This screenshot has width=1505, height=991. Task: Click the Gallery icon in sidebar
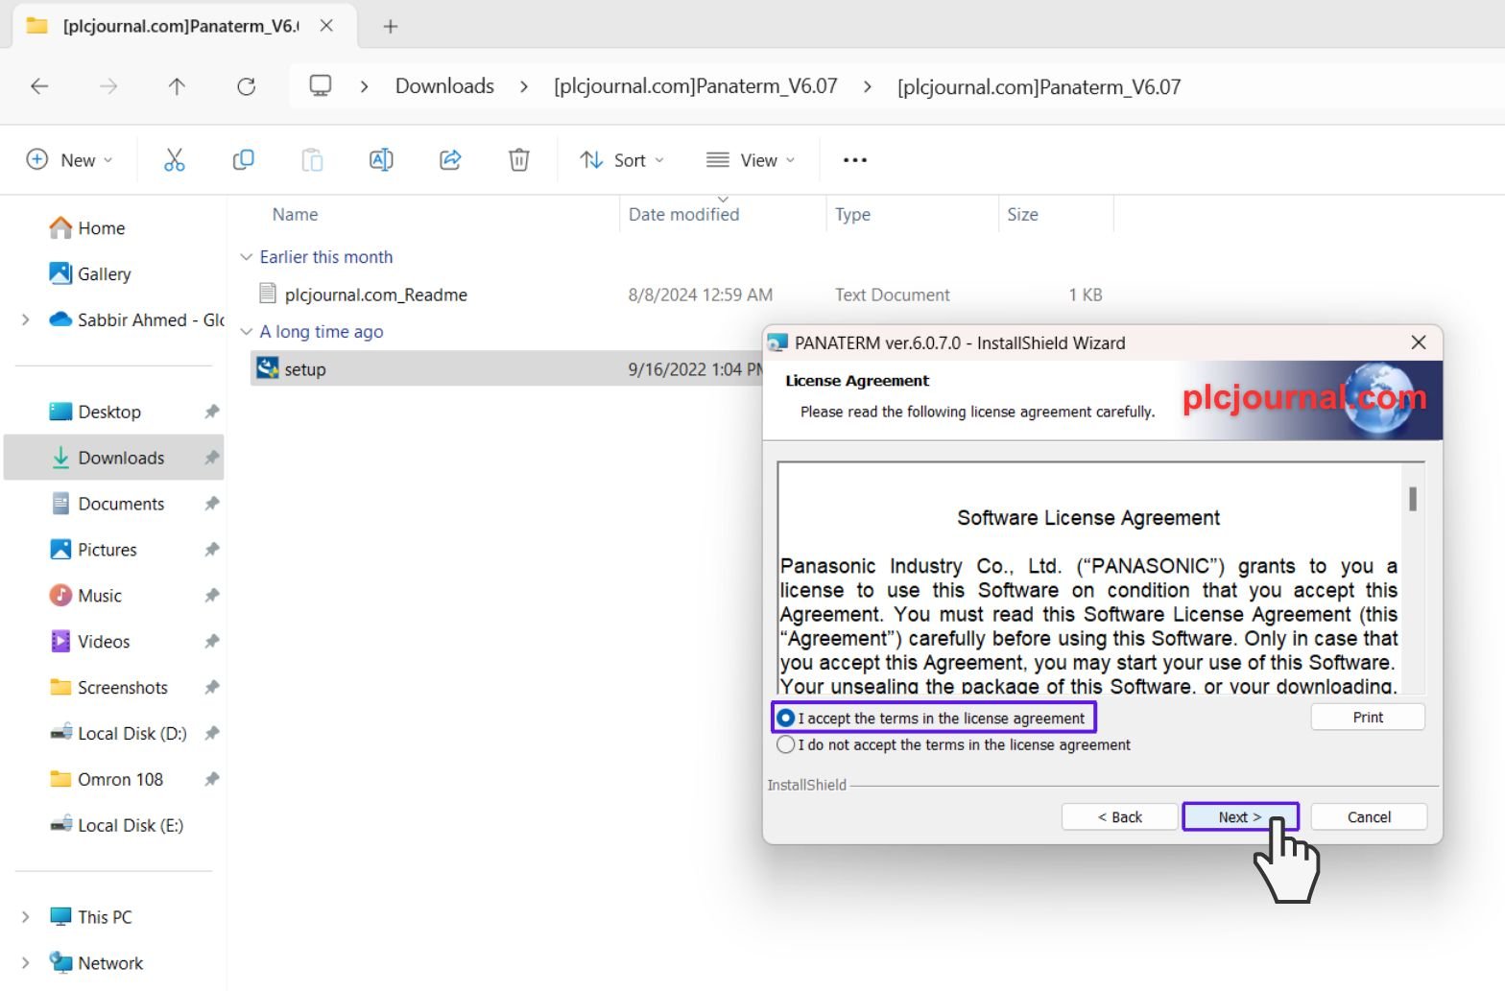[x=60, y=273]
